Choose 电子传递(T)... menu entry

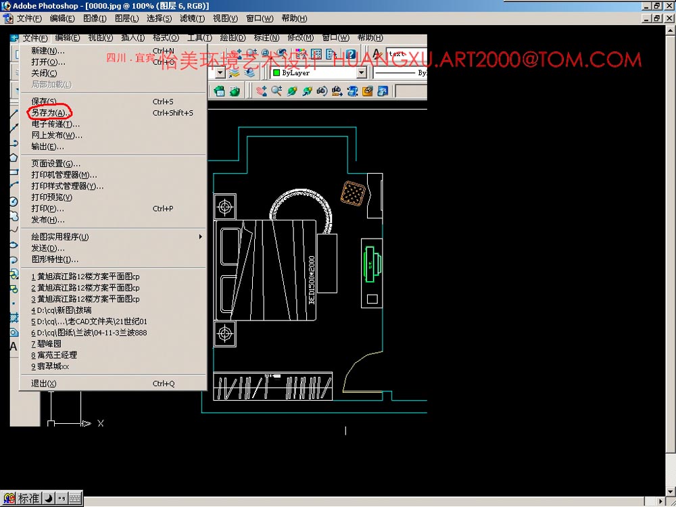[x=113, y=124]
